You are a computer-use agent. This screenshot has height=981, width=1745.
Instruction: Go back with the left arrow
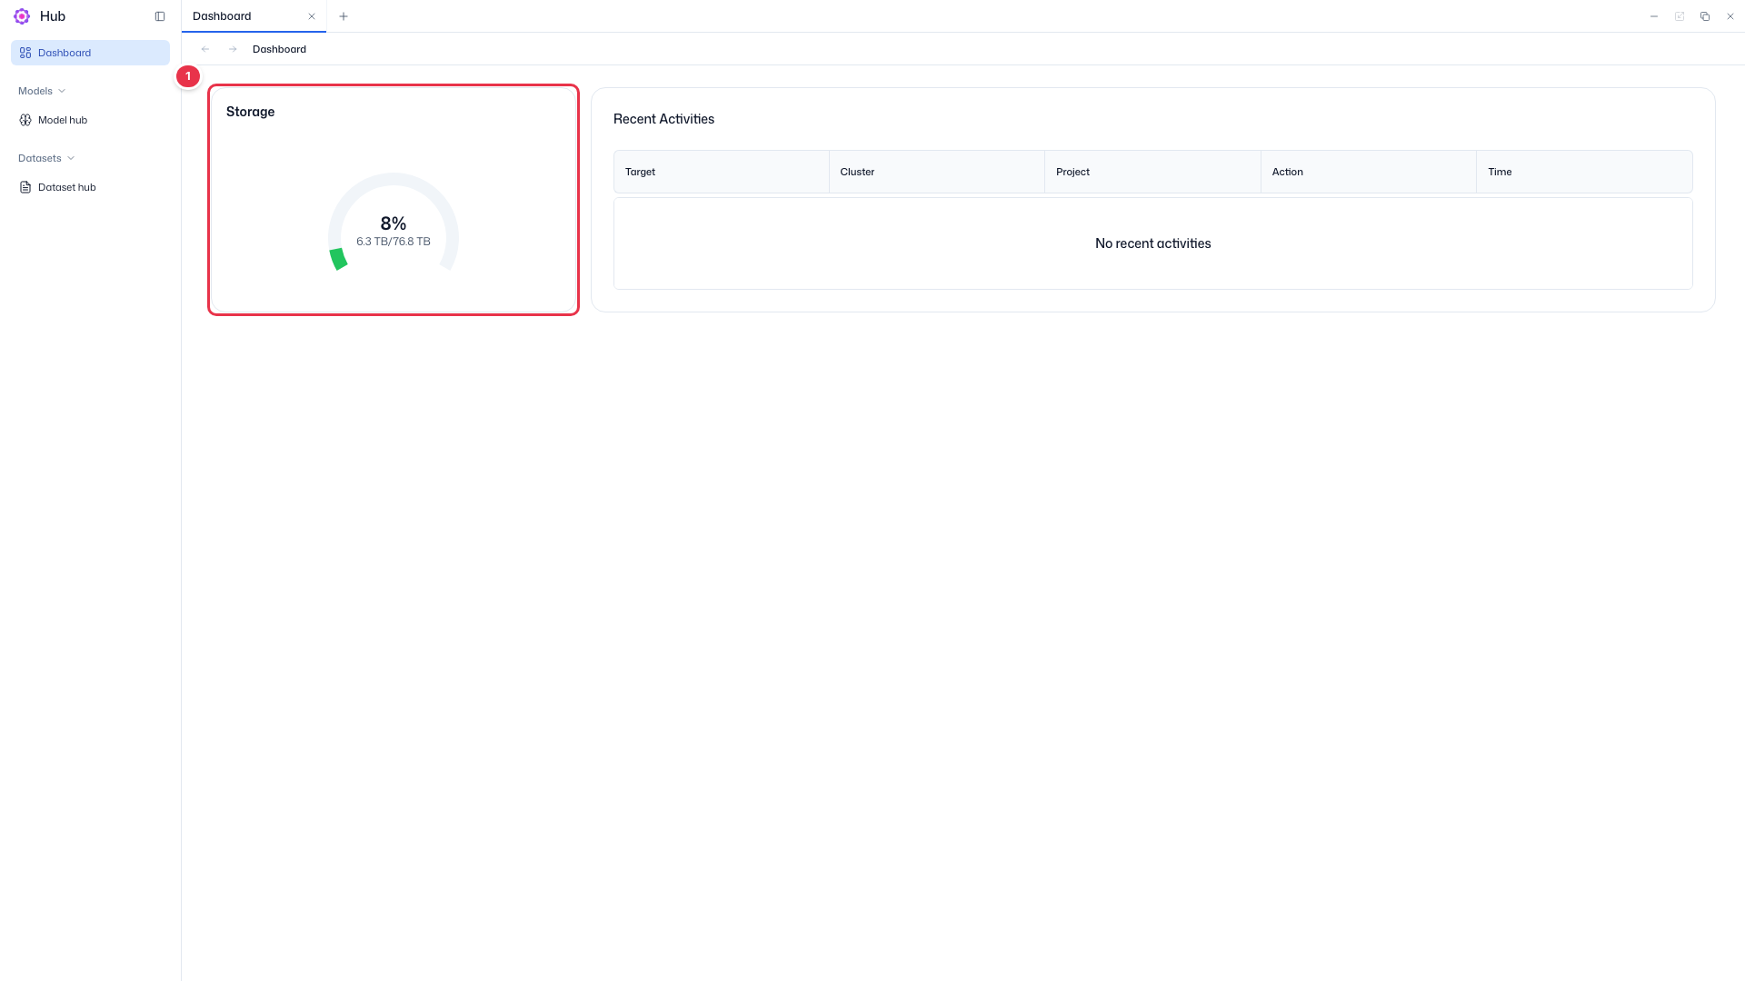coord(205,49)
